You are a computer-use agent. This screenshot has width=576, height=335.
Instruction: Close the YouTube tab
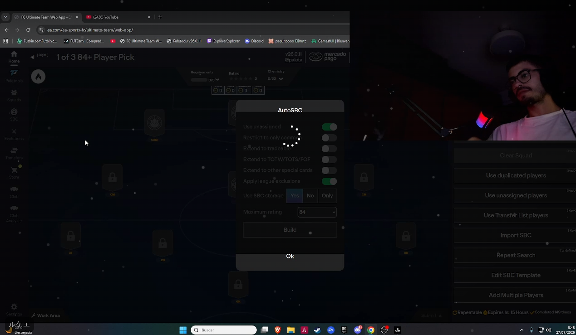(x=149, y=17)
